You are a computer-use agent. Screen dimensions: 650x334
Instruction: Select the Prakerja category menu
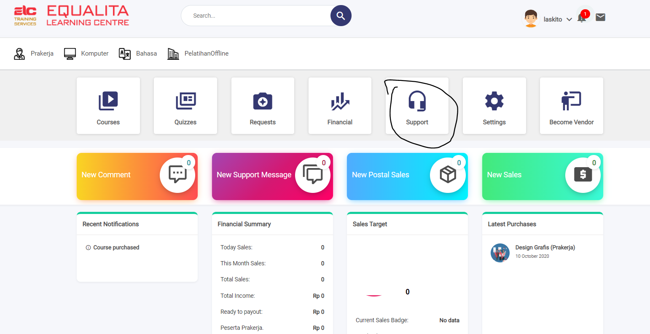pyautogui.click(x=34, y=53)
